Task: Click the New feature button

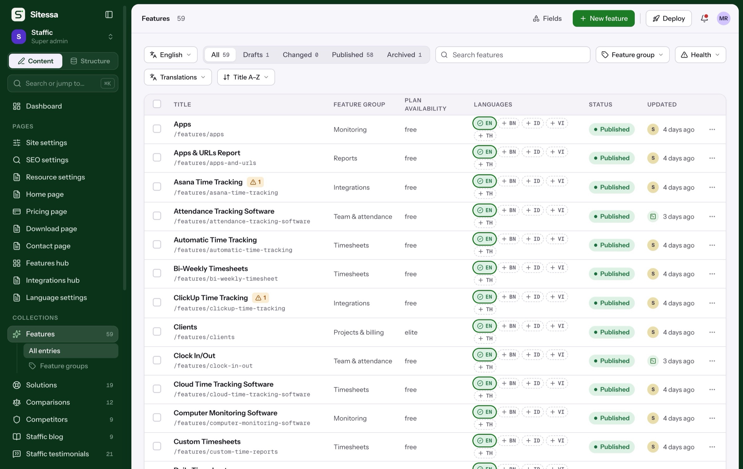Action: point(603,19)
